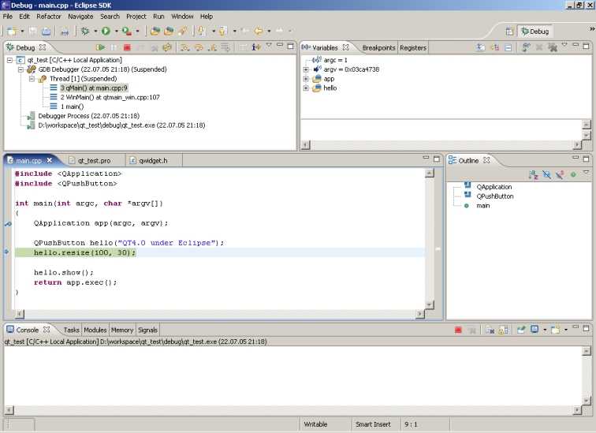Open the Debug launch dropdown arrow
596x433 pixels.
click(x=95, y=32)
